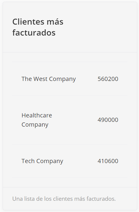Viewport: 139px width, 212px height.
Task: Click the "Clientes más facturados" card title
Action: 38,27
